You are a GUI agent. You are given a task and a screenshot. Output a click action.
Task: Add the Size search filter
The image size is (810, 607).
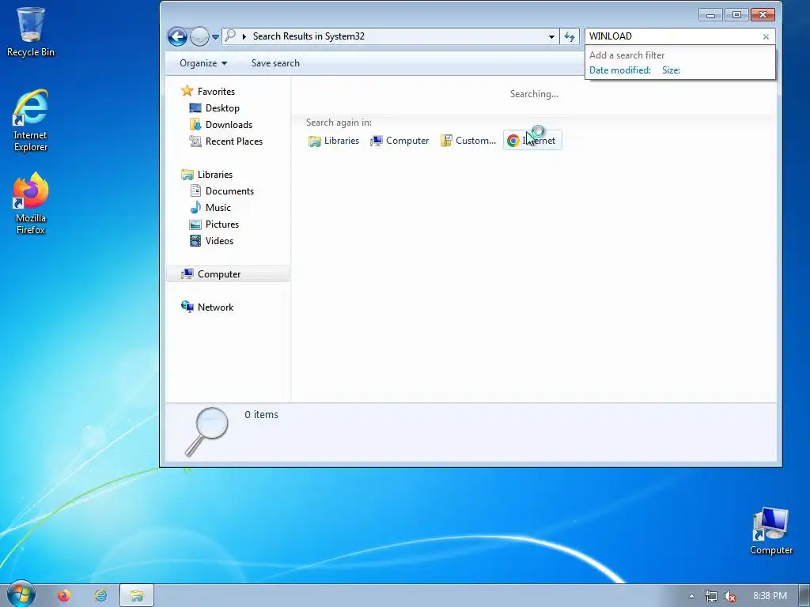(671, 70)
